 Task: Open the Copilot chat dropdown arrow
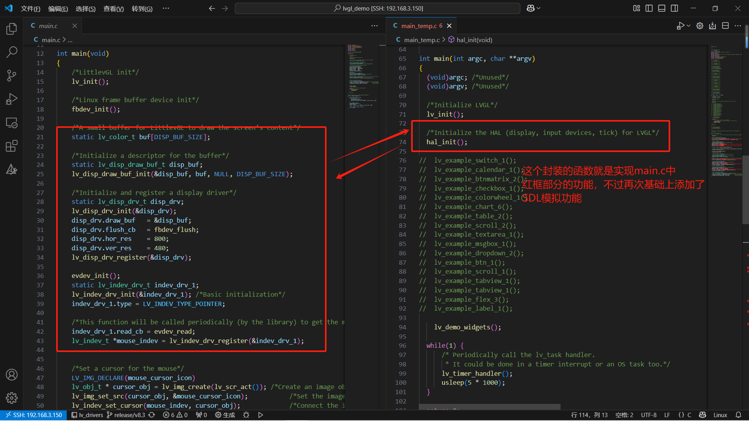coord(539,8)
